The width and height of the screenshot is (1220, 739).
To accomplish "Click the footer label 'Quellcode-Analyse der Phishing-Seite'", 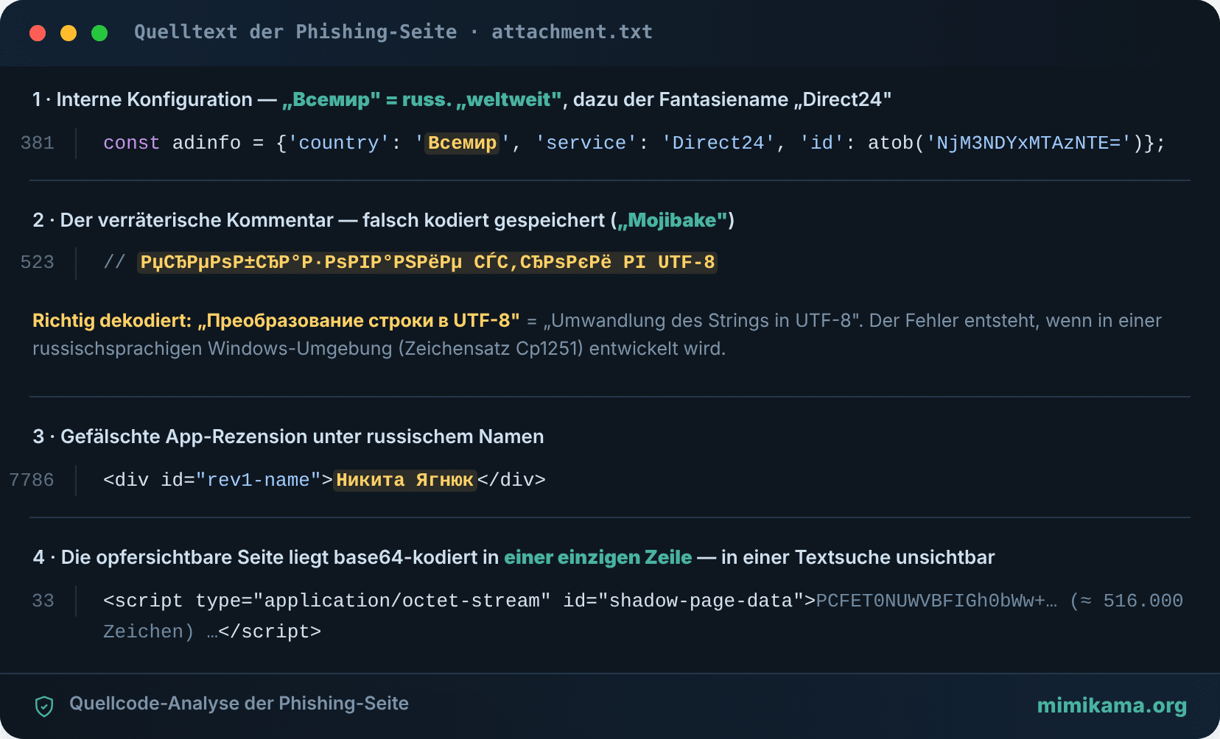I will pyautogui.click(x=239, y=703).
